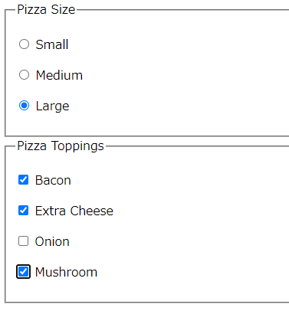This screenshot has height=311, width=289.
Task: Enable the Onion topping checkbox
Action: pos(23,241)
